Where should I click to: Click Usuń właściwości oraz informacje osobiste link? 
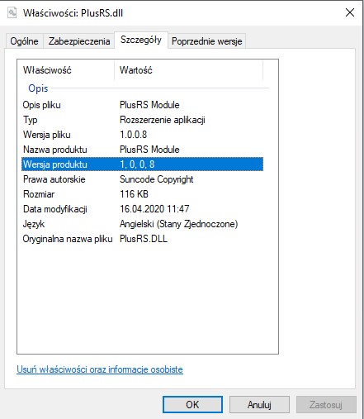click(100, 369)
